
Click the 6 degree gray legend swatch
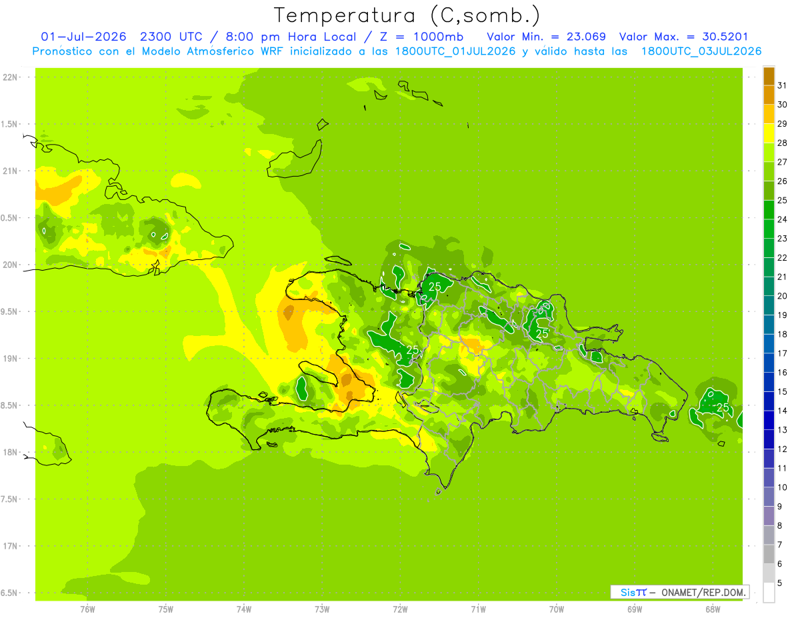769,554
